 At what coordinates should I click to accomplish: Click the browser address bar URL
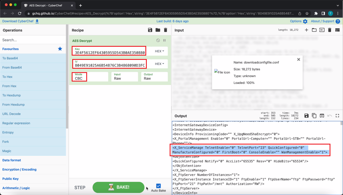pos(162,13)
